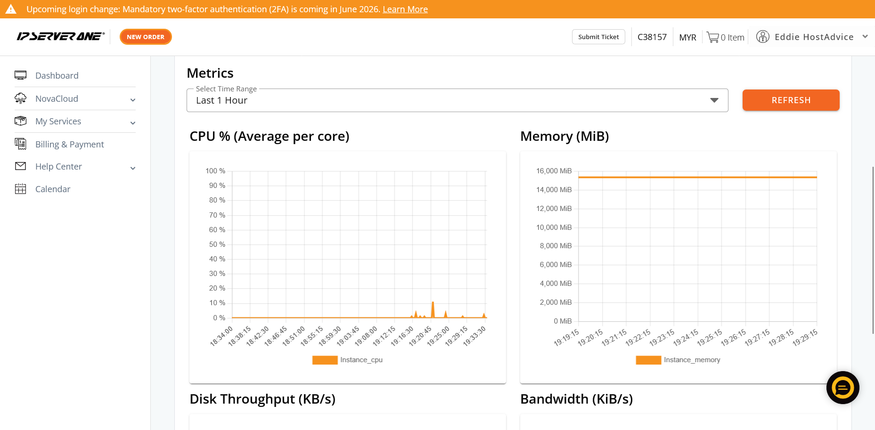Click the NEW ORDER button

146,37
